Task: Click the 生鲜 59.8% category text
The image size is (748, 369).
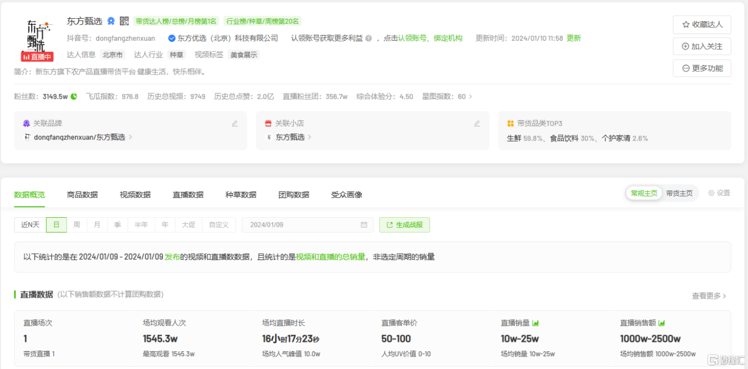Action: pyautogui.click(x=524, y=138)
